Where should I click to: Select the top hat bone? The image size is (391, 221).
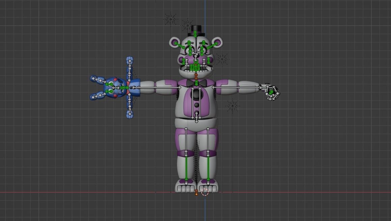pos(195,34)
